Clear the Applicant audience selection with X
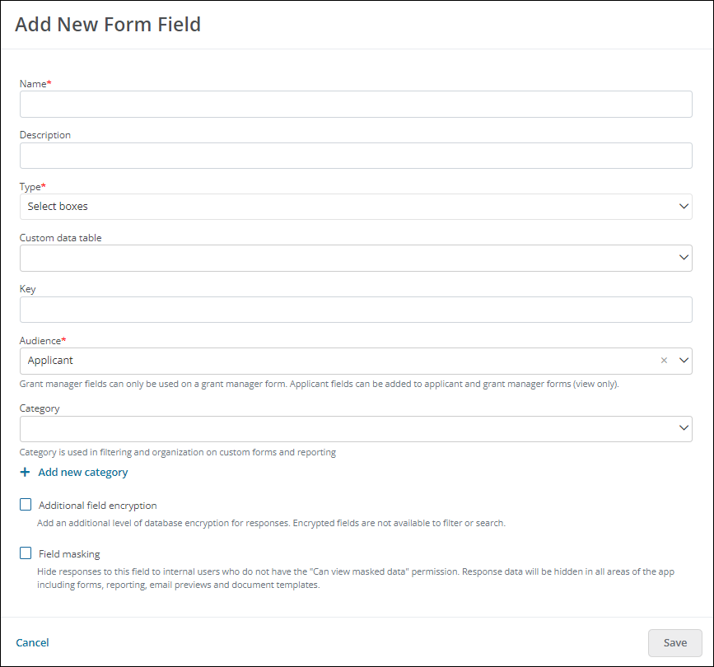The image size is (714, 667). [x=664, y=360]
